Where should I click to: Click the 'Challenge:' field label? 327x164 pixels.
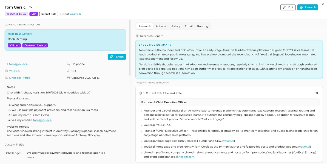pyautogui.click(x=13, y=153)
